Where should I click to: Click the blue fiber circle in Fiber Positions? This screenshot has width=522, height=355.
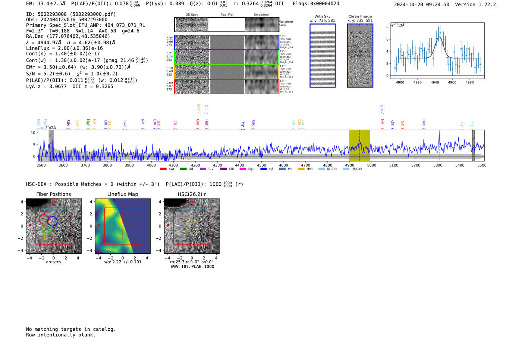tap(52, 221)
